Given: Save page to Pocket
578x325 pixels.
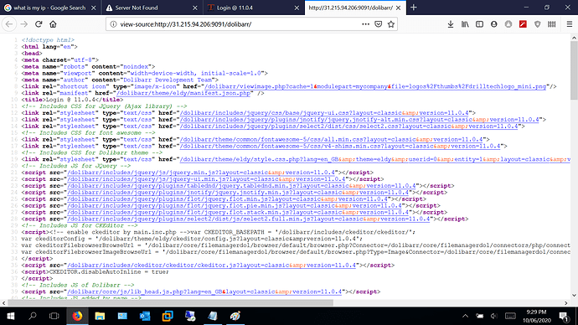Looking at the screenshot, I should tap(378, 24).
